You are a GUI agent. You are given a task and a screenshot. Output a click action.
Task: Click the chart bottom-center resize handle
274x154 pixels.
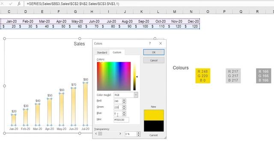point(80,133)
